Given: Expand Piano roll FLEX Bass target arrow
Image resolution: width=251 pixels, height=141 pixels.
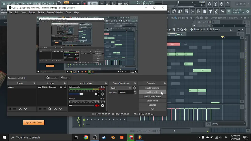Looking at the screenshot, I should pos(219,30).
